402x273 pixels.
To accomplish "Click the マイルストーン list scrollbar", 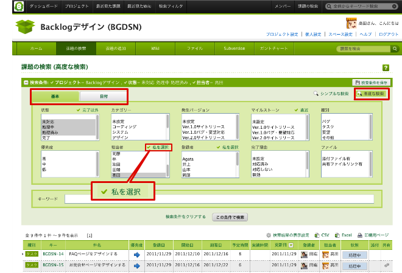I will click(x=308, y=127).
